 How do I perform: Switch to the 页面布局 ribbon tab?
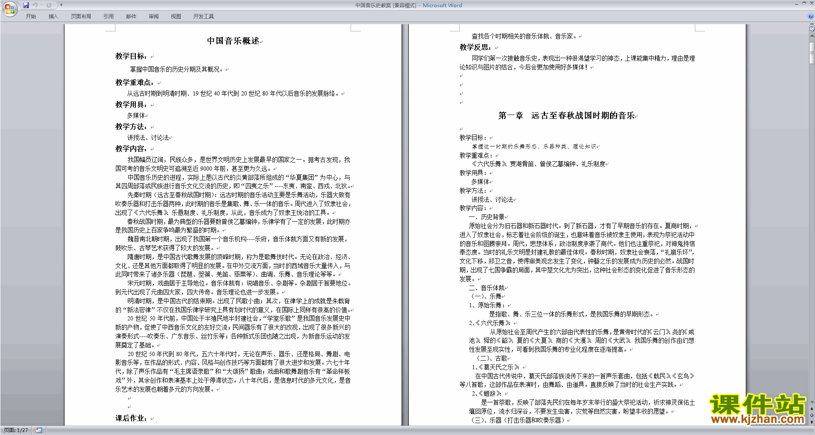(81, 17)
